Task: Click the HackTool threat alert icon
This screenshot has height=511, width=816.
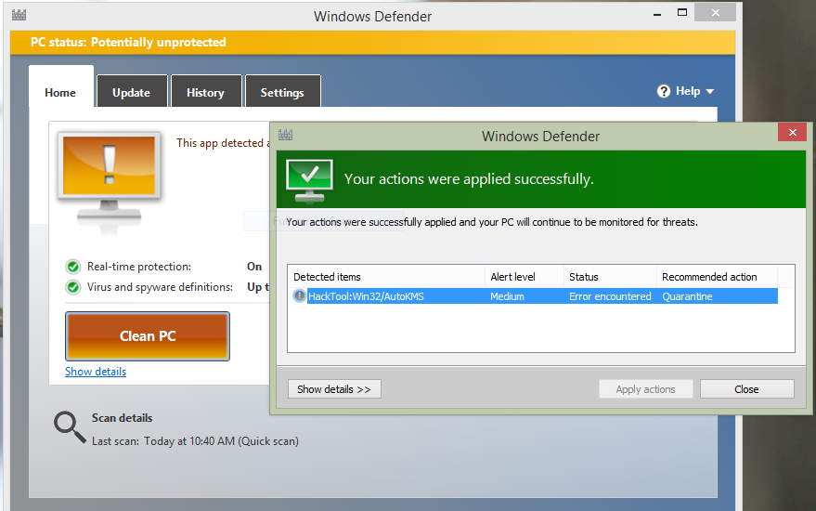Action: point(299,295)
